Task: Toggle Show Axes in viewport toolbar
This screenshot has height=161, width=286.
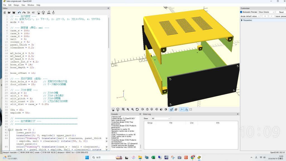Action: coord(181,110)
